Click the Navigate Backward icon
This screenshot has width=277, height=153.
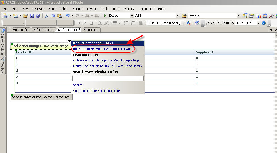[x=87, y=16]
